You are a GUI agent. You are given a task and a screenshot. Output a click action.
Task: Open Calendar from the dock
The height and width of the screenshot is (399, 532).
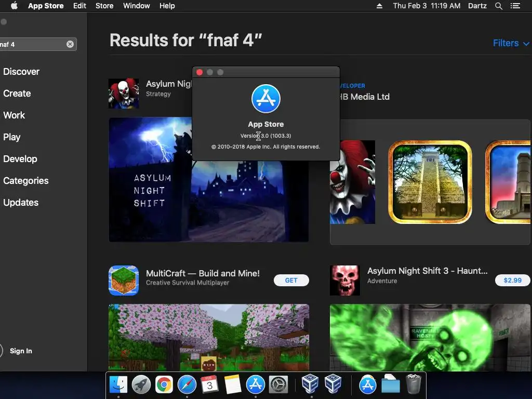click(x=210, y=385)
